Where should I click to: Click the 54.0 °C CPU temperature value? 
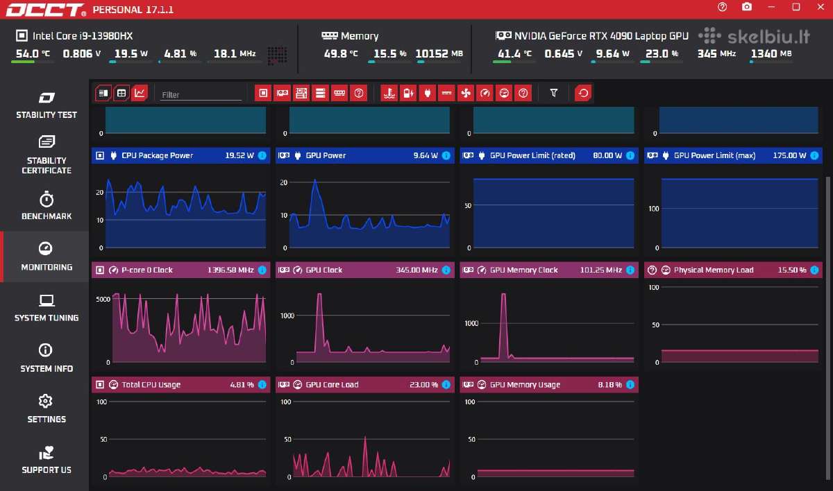coord(33,53)
